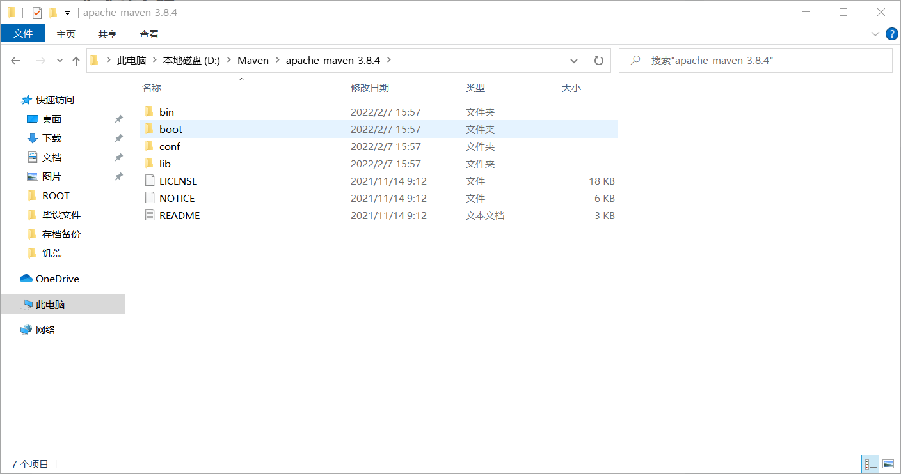901x474 pixels.
Task: Open recent locations dropdown arrow
Action: pos(60,61)
